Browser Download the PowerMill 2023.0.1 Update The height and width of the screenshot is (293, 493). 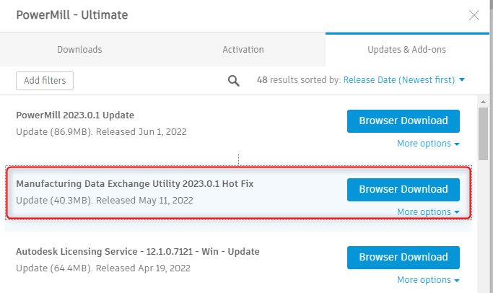pyautogui.click(x=403, y=121)
